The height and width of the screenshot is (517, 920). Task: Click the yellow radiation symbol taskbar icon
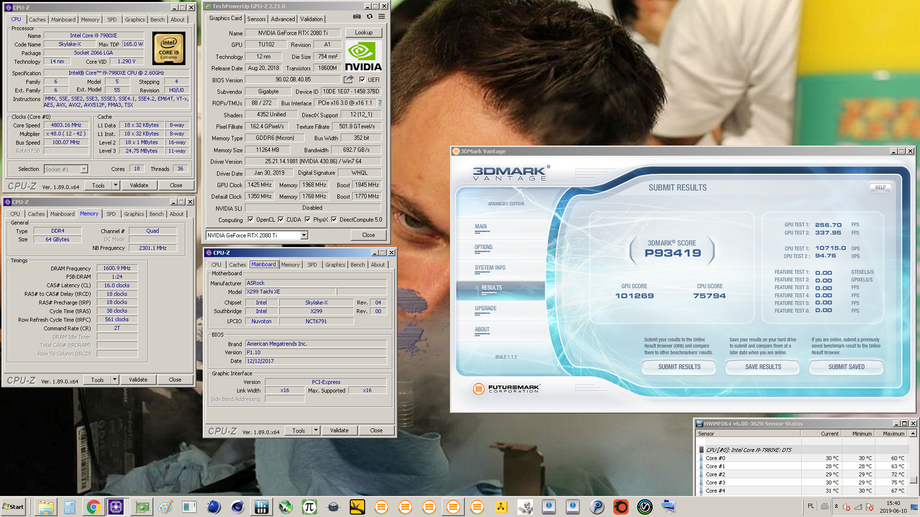[x=501, y=507]
